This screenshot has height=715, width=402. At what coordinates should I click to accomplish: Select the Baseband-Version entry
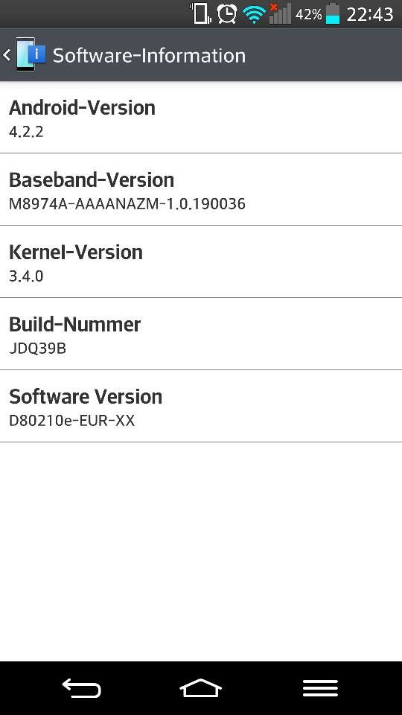coord(201,190)
